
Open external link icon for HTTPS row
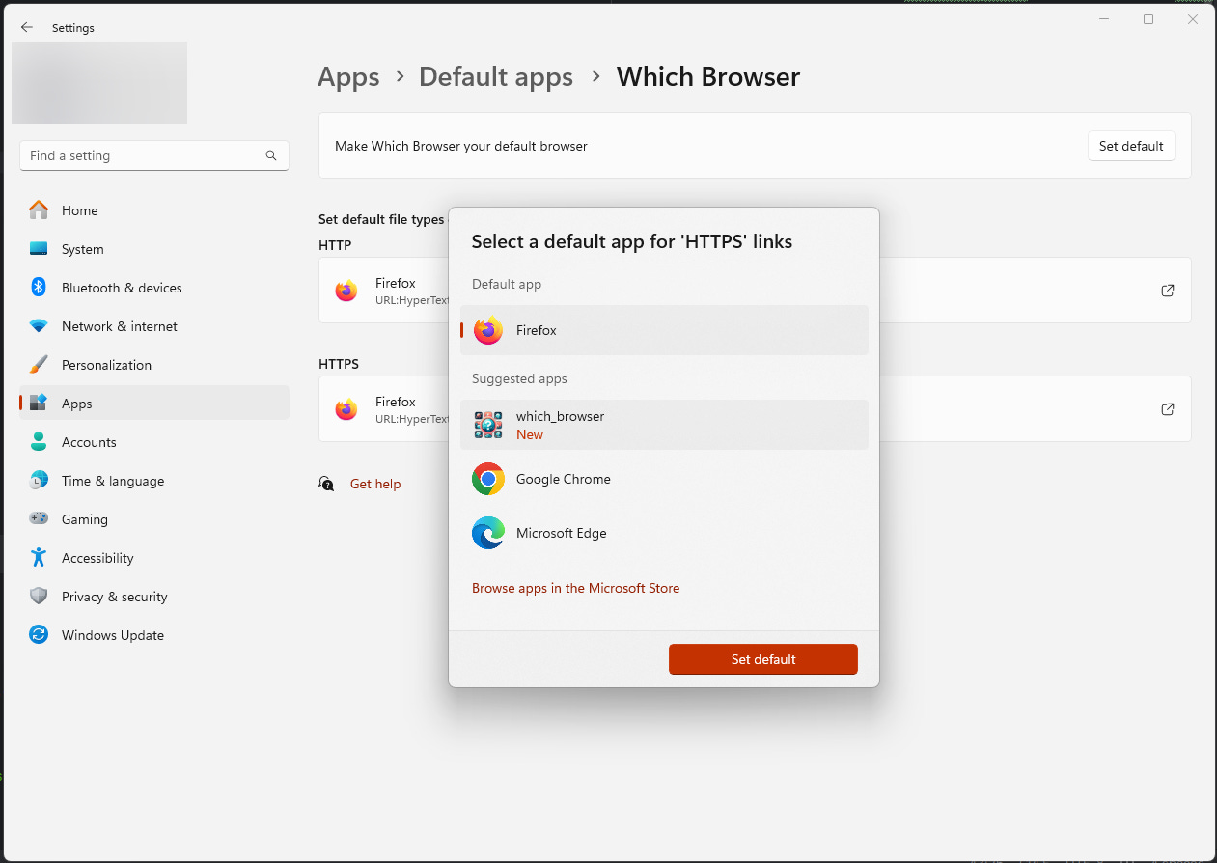(1168, 409)
